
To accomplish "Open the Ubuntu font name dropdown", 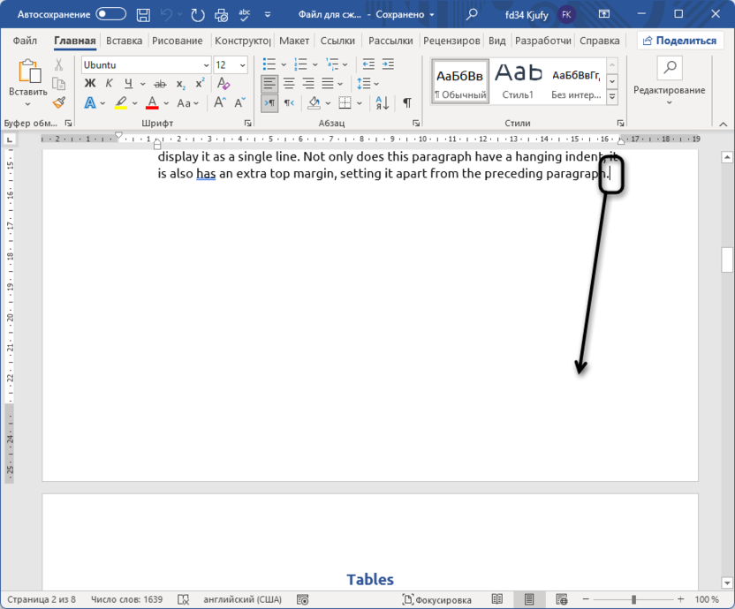I will coord(206,65).
